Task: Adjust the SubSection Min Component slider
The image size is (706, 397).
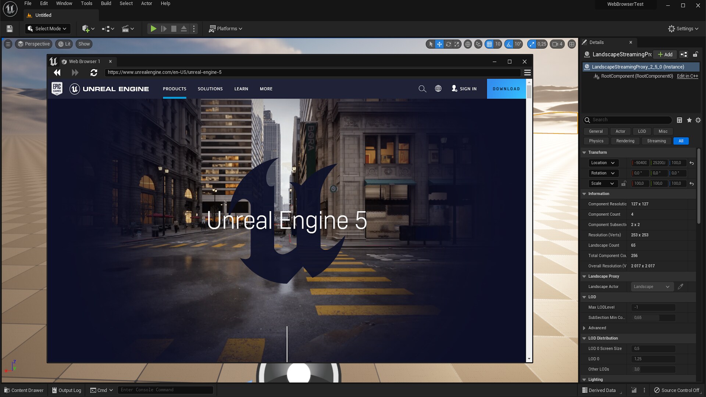Action: click(653, 318)
